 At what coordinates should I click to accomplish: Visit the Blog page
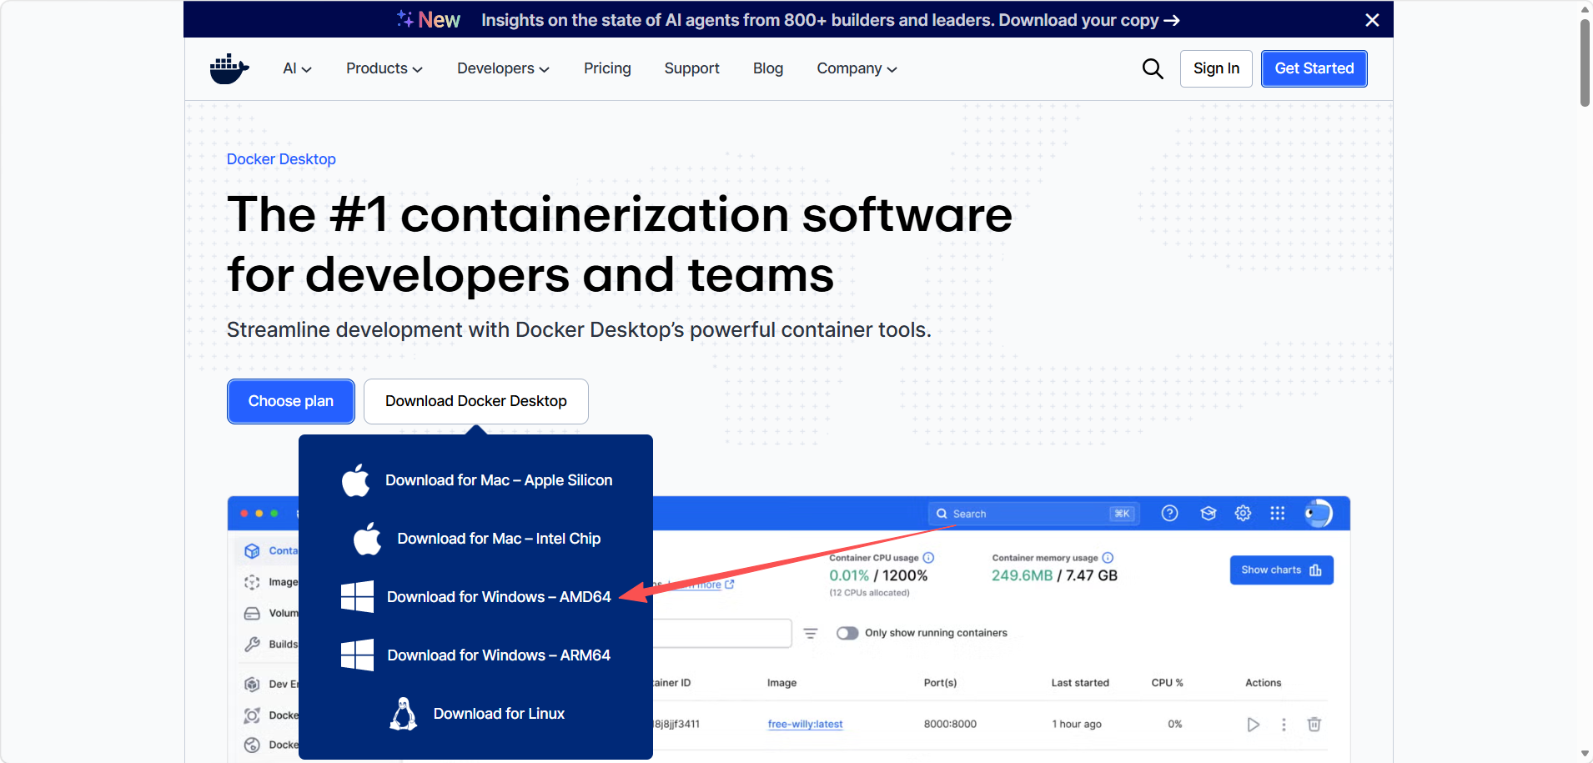point(768,68)
